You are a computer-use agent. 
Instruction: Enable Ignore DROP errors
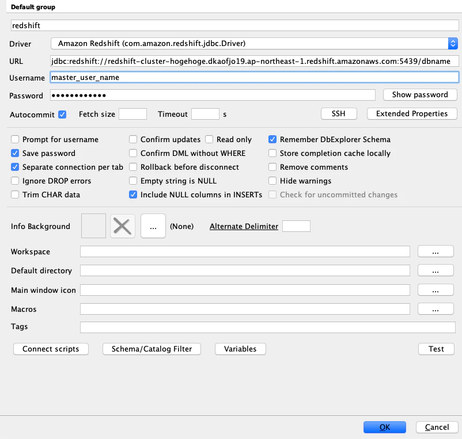(15, 181)
